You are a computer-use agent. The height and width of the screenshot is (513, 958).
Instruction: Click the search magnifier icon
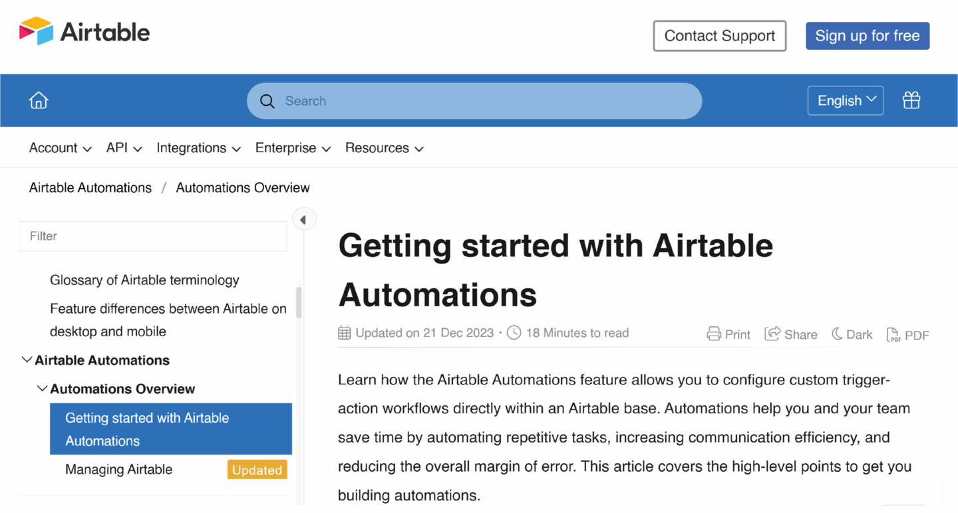(x=267, y=101)
